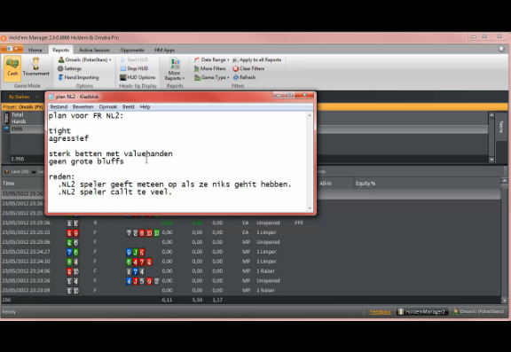Sort by the Equity % column header
511x352 pixels.
point(366,184)
